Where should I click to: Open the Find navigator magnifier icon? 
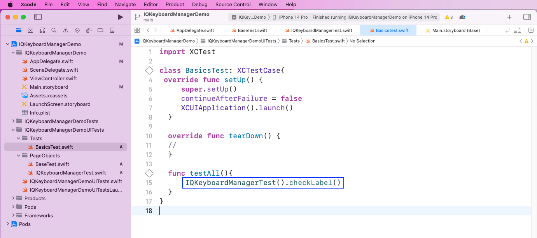tap(54, 30)
